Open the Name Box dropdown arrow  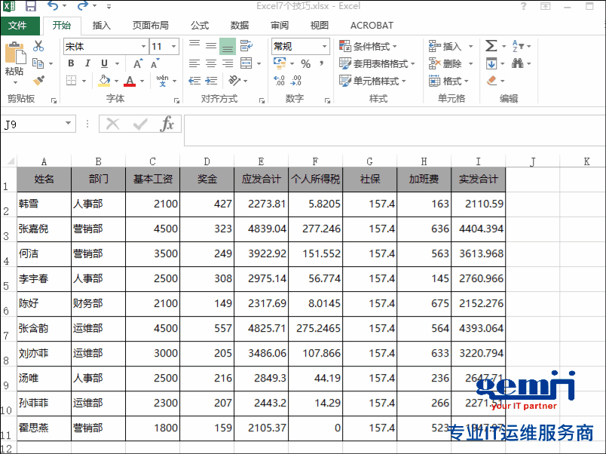tap(69, 124)
